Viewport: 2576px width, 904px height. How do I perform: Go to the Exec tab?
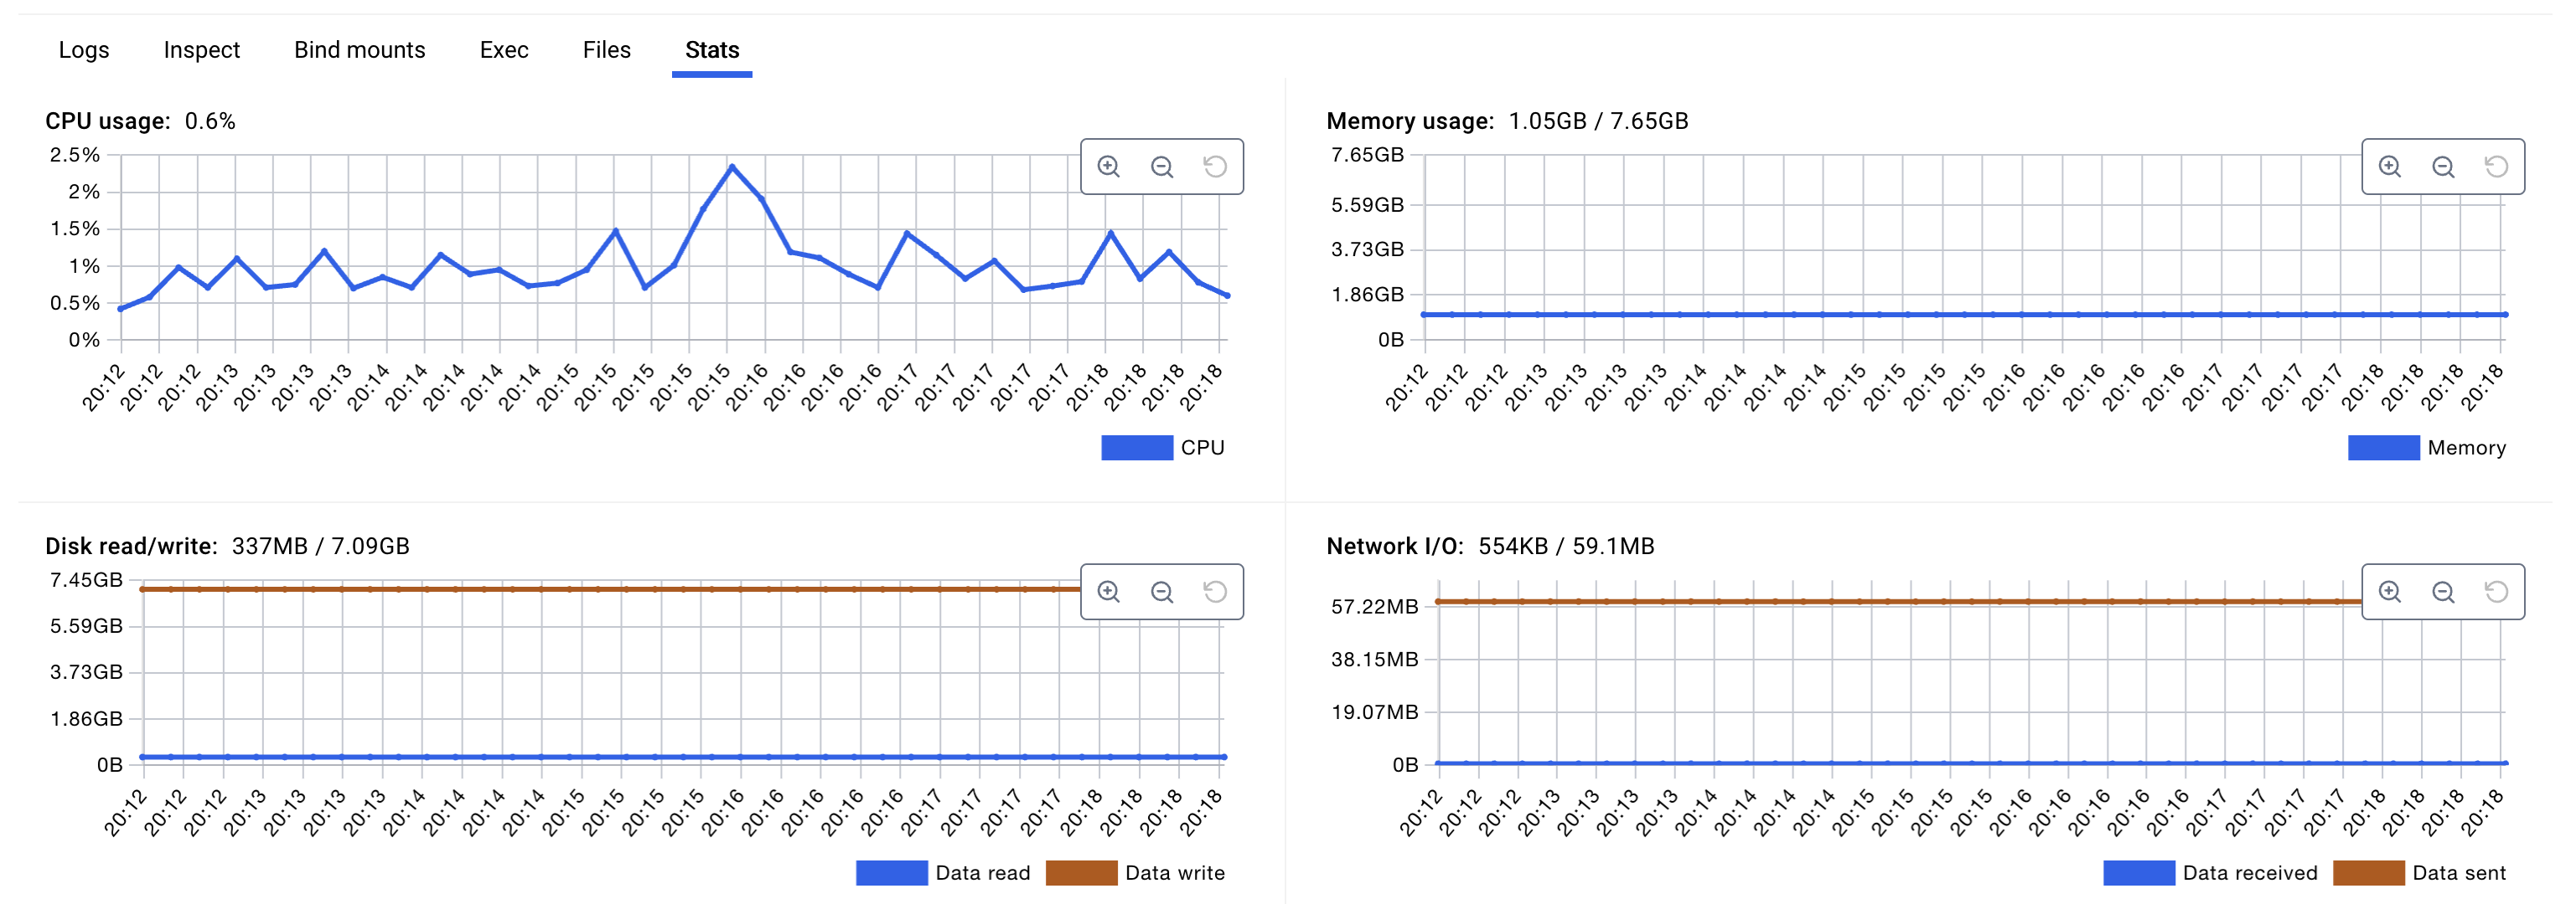503,50
